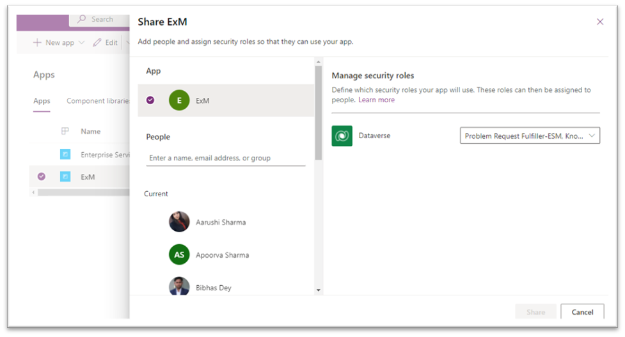Click the New app plus icon
This screenshot has height=337, width=625.
click(37, 43)
